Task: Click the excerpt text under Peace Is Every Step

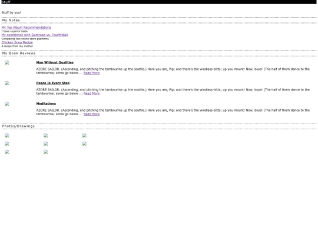Action: point(173,92)
